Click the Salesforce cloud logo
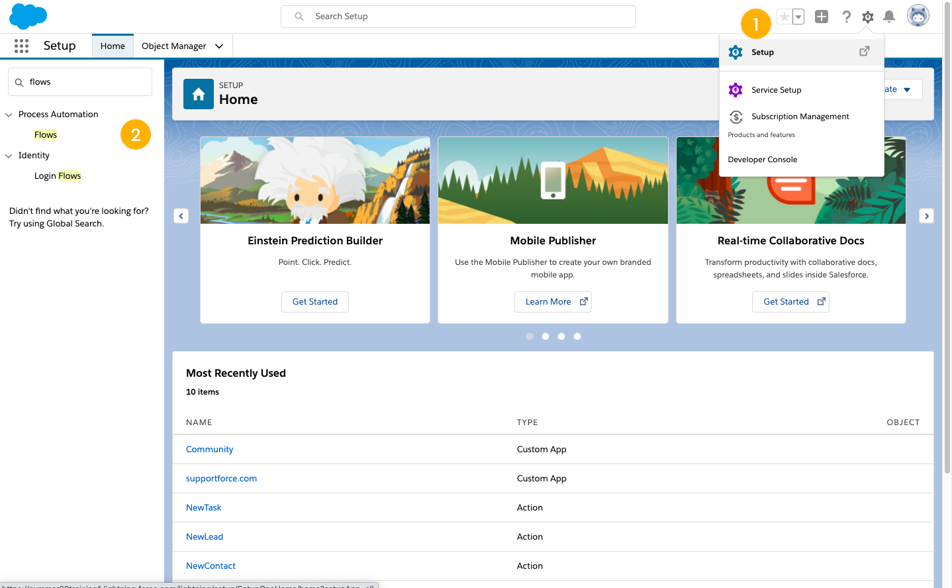This screenshot has height=588, width=952. coord(28,17)
